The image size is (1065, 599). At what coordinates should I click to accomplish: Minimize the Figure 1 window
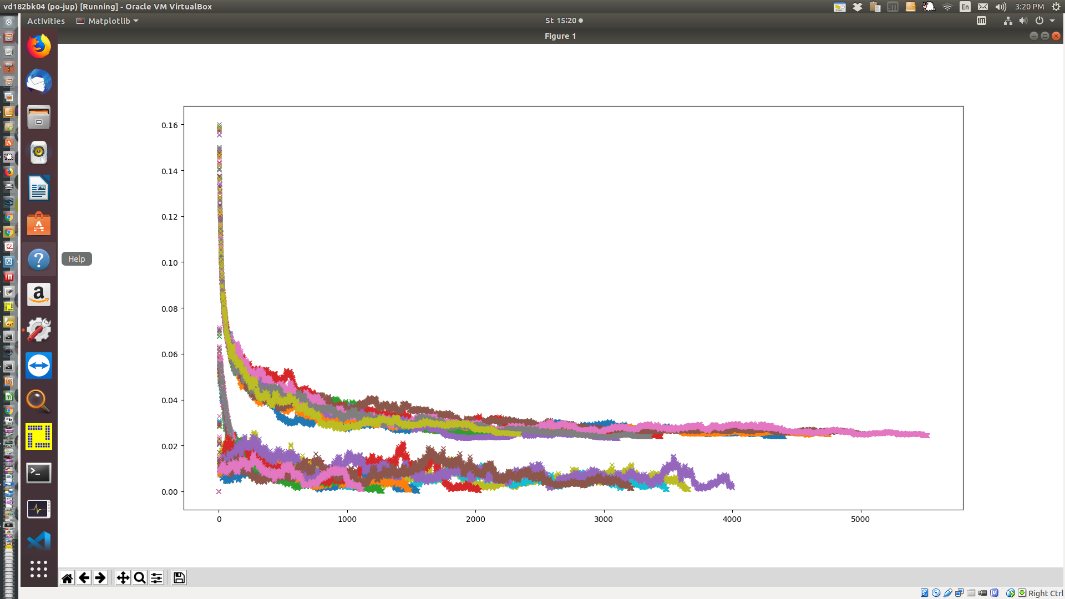[1033, 36]
